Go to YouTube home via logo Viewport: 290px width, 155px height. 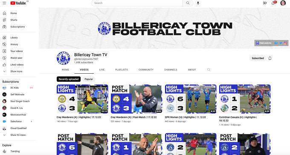[18, 3]
